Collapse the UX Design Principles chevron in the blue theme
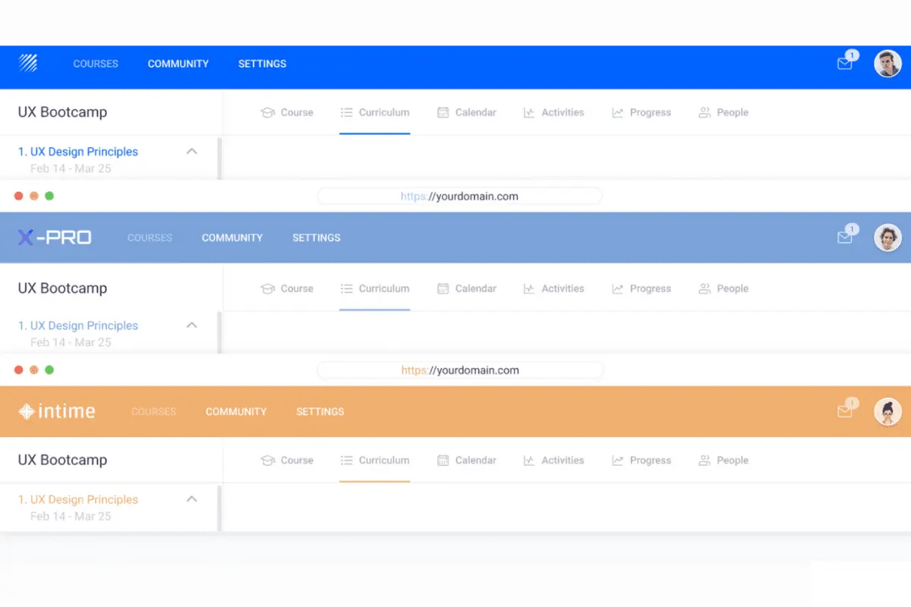Viewport: 911px width, 607px height. point(192,151)
